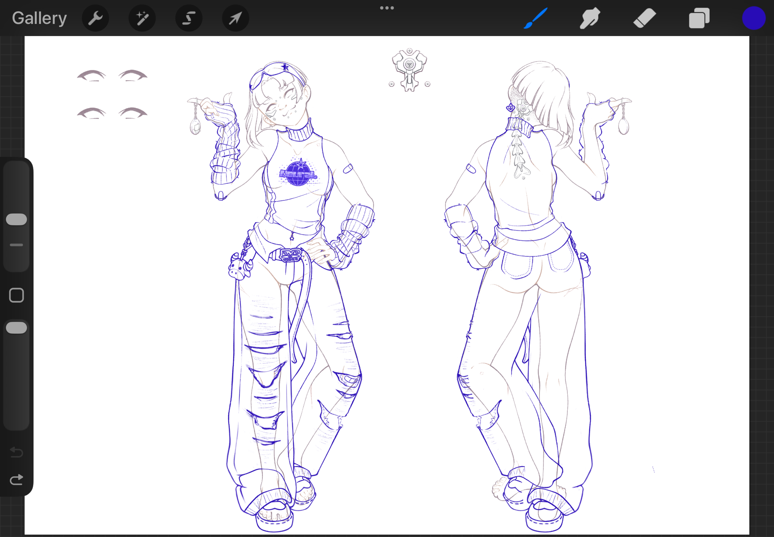774x537 pixels.
Task: Activate the Selection tool
Action: 189,18
